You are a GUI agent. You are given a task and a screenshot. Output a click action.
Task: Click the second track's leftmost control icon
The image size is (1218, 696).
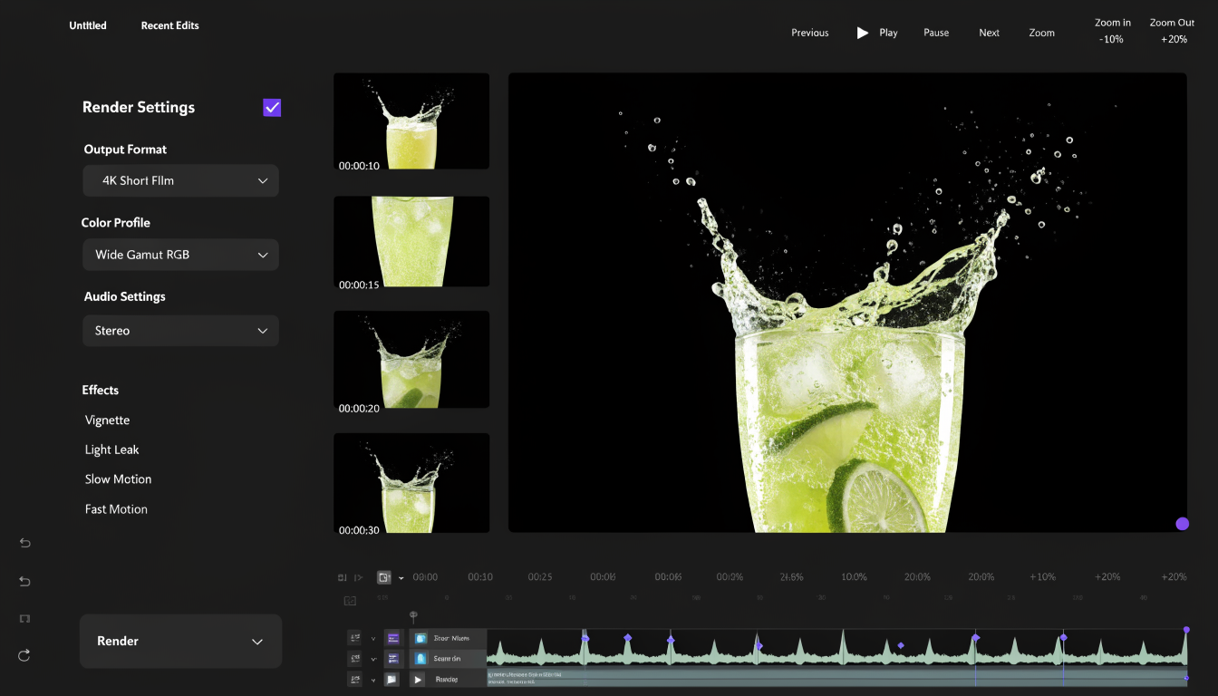(354, 659)
